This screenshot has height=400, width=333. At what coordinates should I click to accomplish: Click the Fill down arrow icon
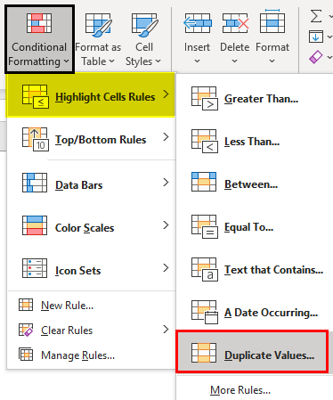click(316, 37)
